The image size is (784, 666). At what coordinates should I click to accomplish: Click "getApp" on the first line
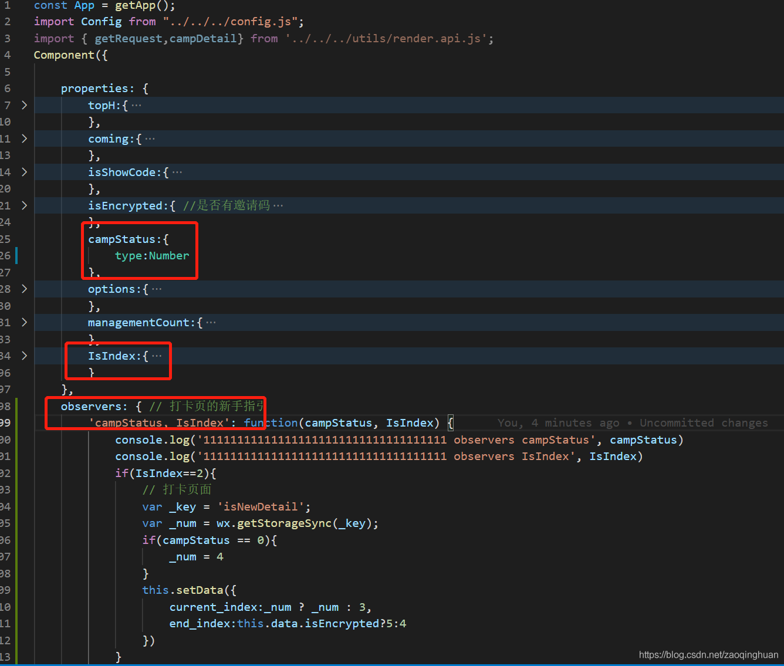click(135, 6)
